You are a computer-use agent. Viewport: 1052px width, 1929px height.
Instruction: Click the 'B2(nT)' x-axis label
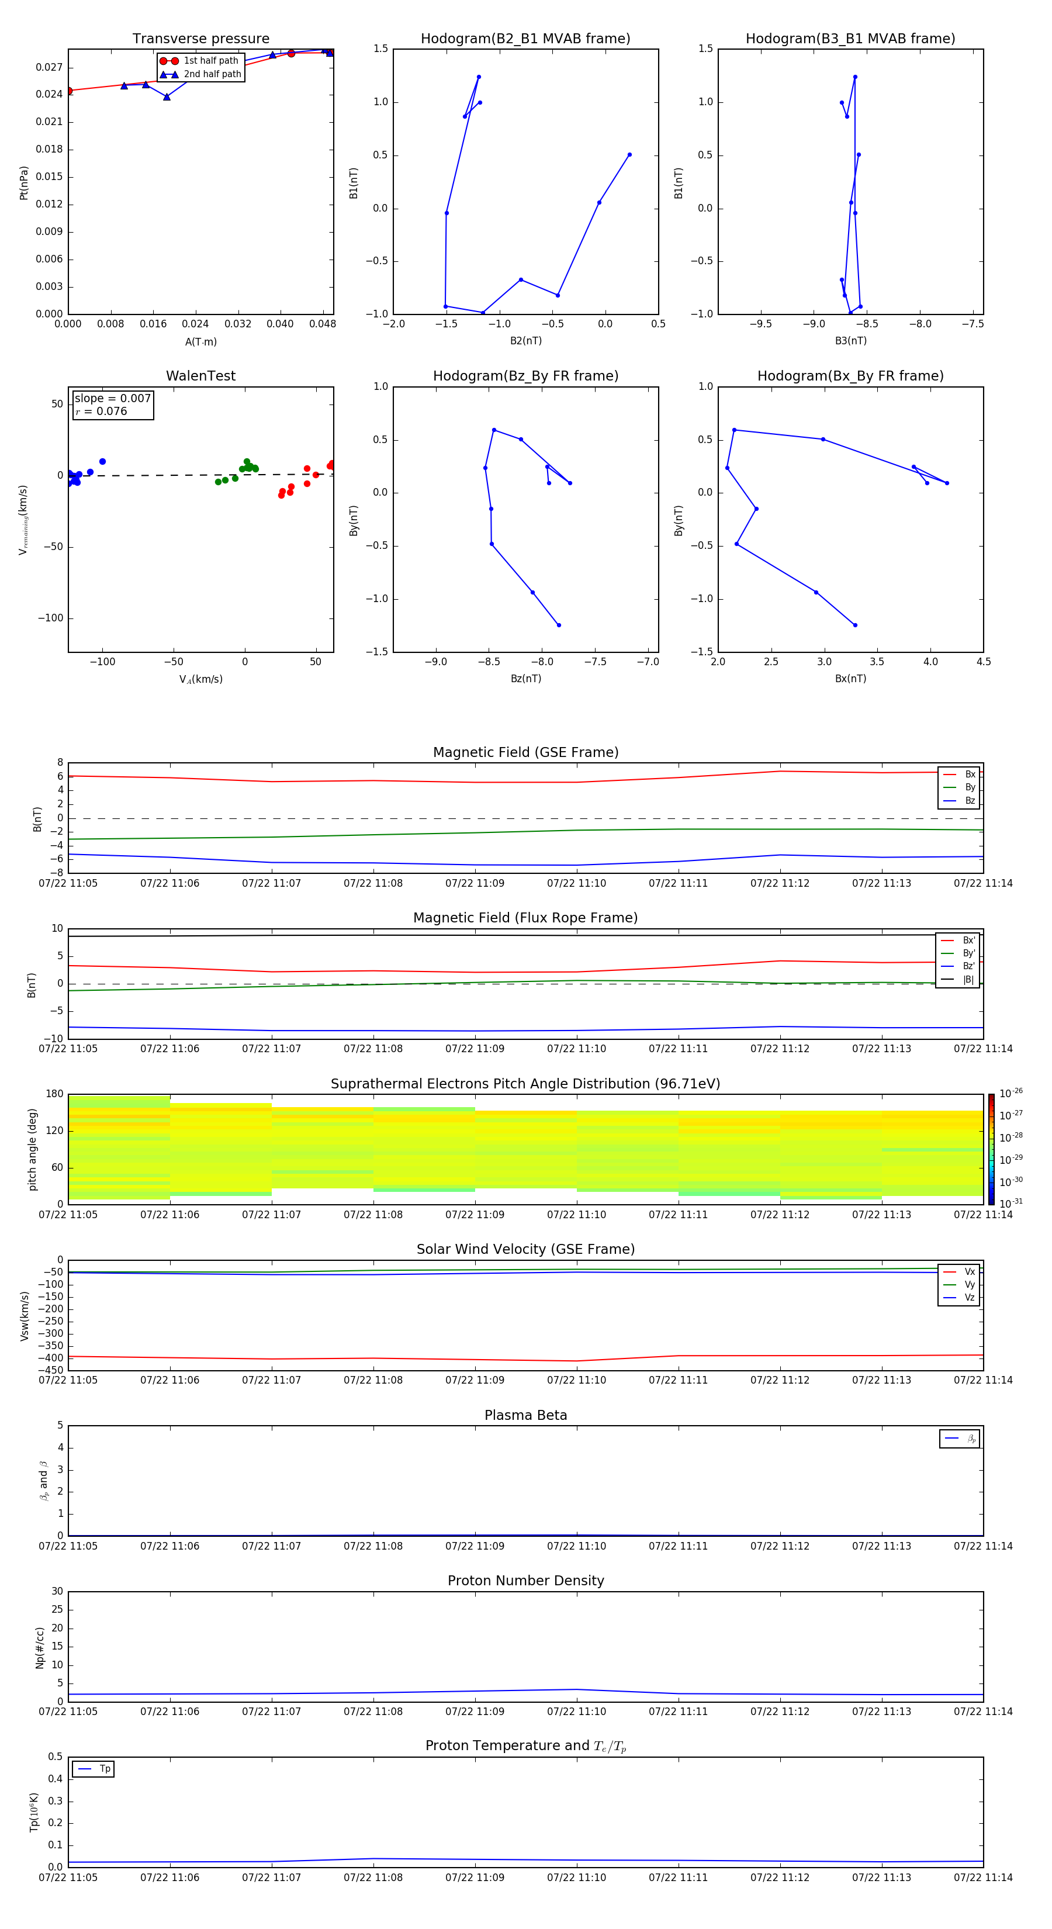point(525,341)
